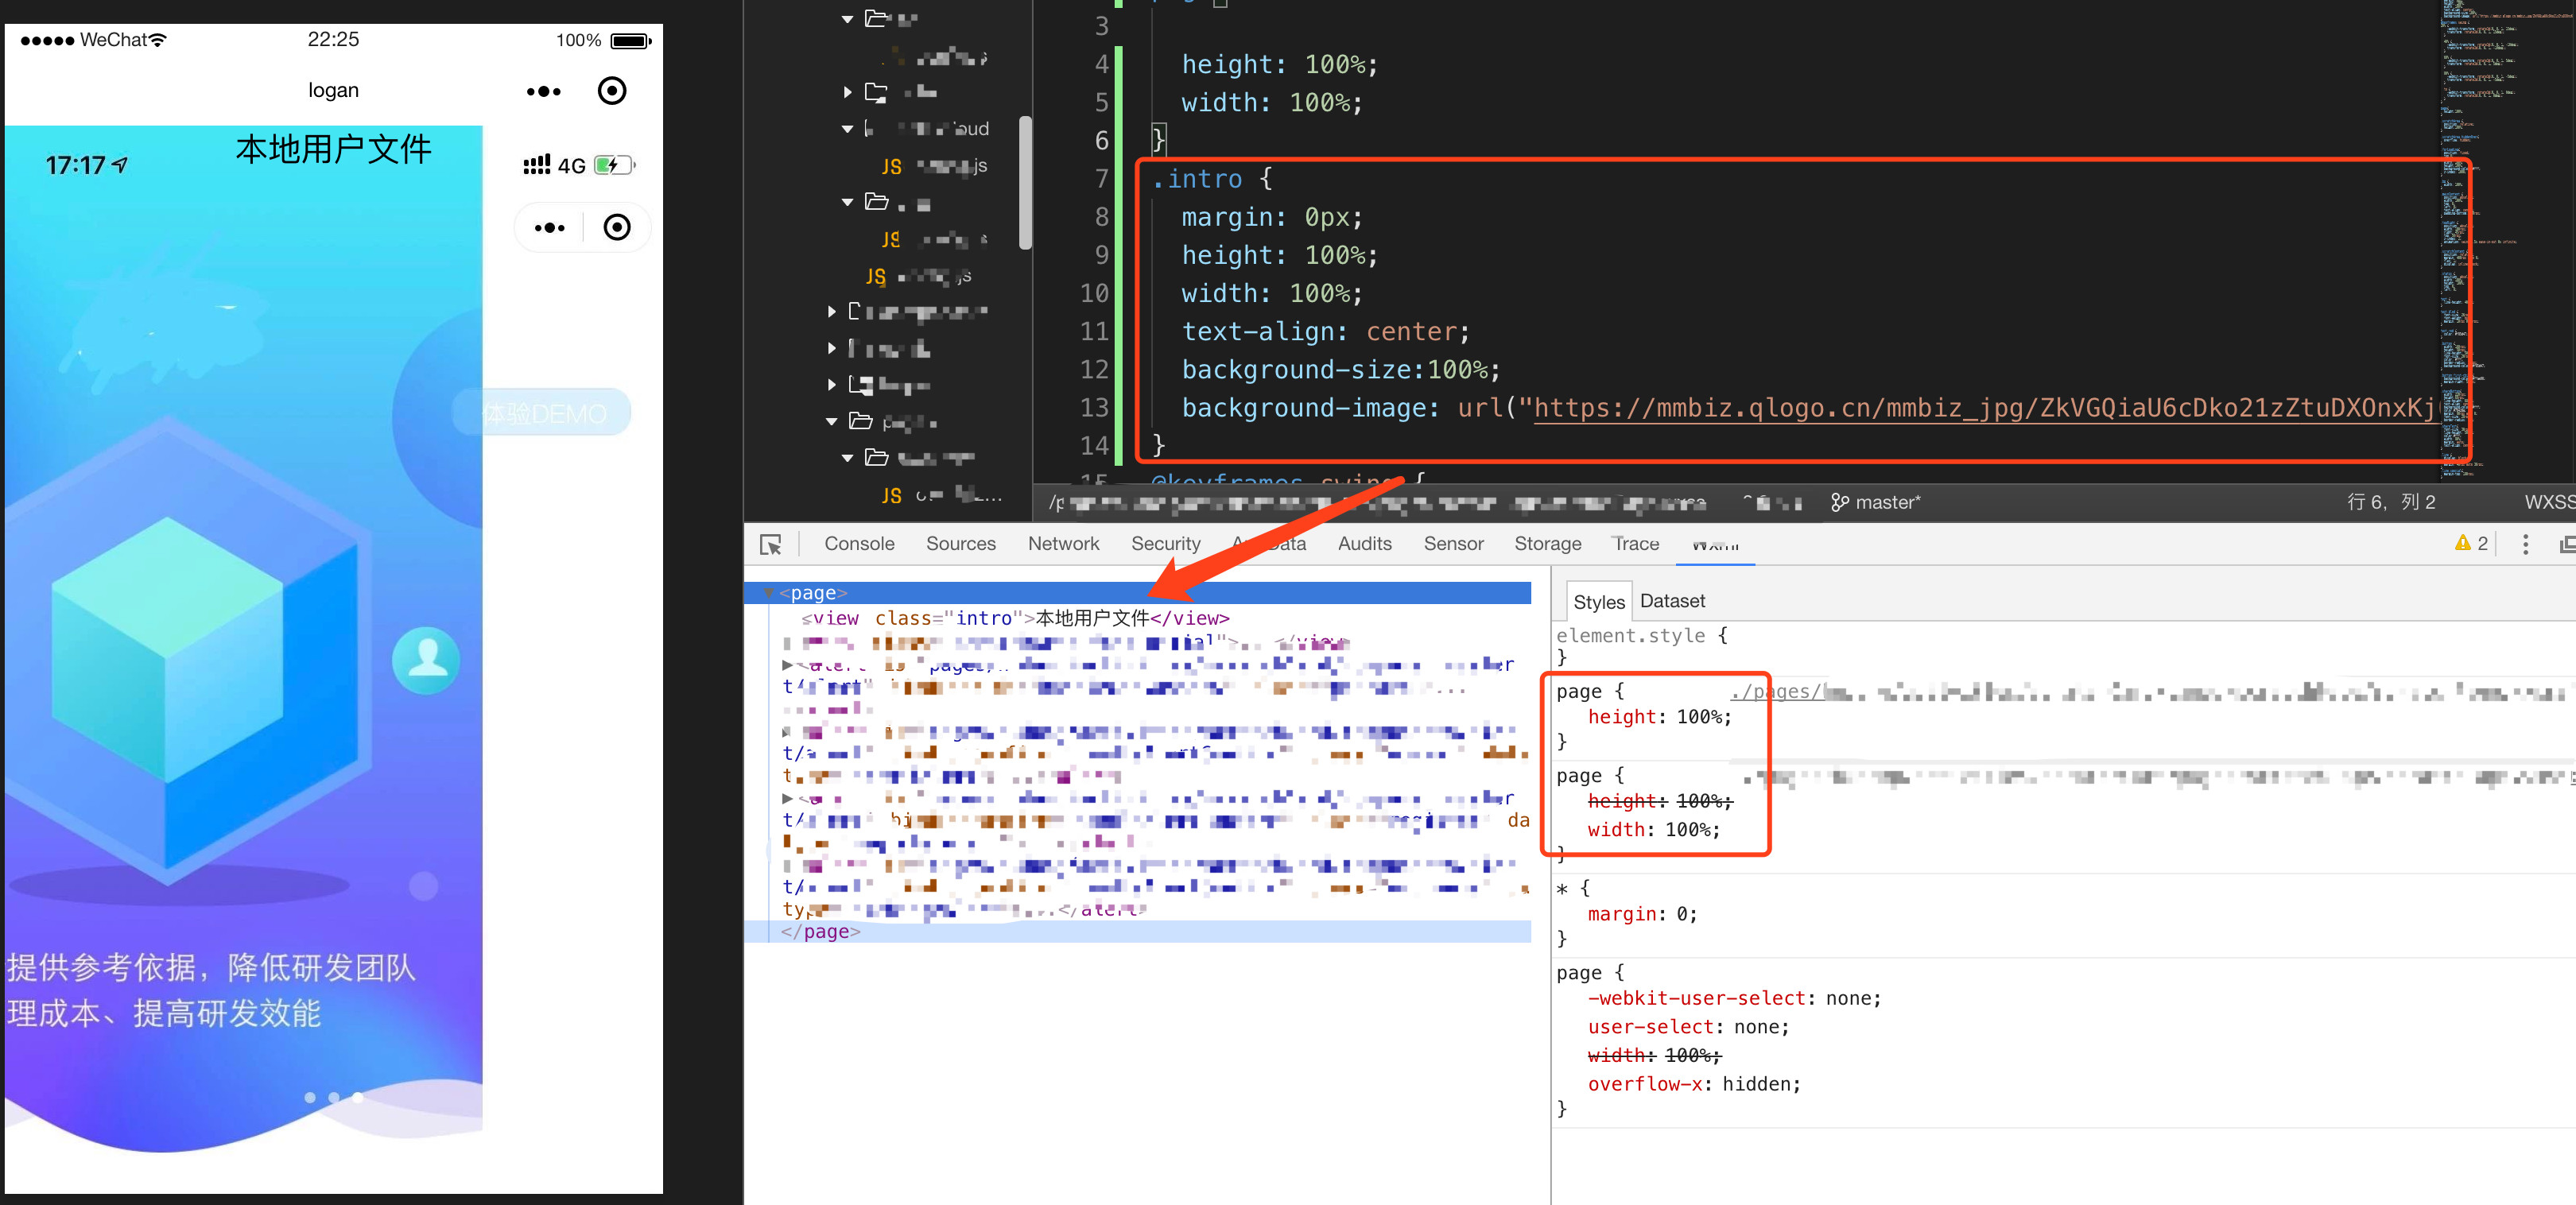2576x1205 pixels.
Task: Open the Security tab
Action: tap(1165, 543)
